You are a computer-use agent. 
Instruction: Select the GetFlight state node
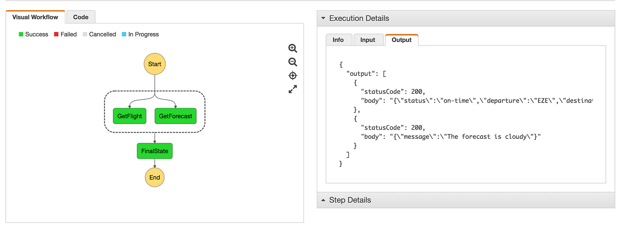coord(130,116)
